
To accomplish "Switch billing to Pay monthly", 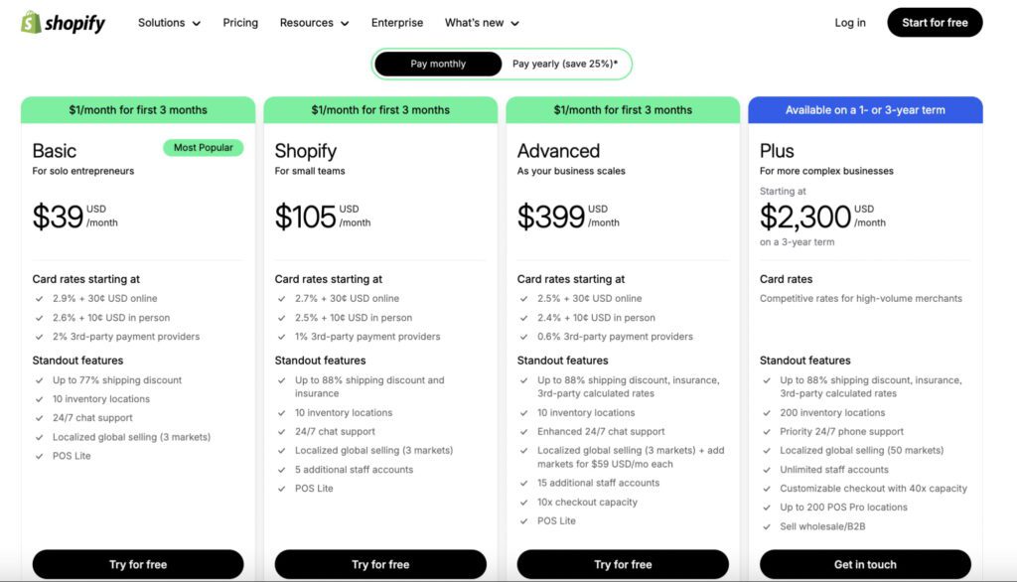I will (x=438, y=64).
